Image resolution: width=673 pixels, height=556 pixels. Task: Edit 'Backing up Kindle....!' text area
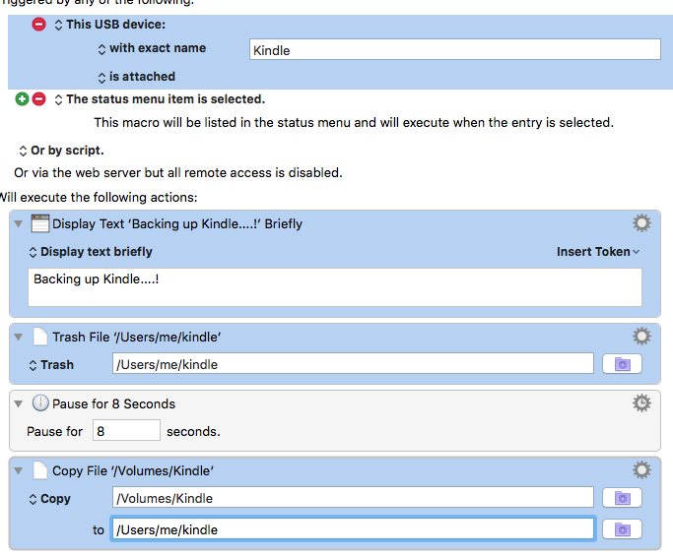(x=335, y=287)
